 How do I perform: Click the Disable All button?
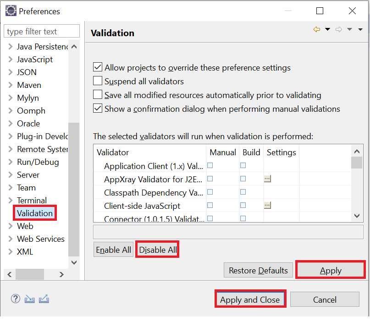[157, 250]
